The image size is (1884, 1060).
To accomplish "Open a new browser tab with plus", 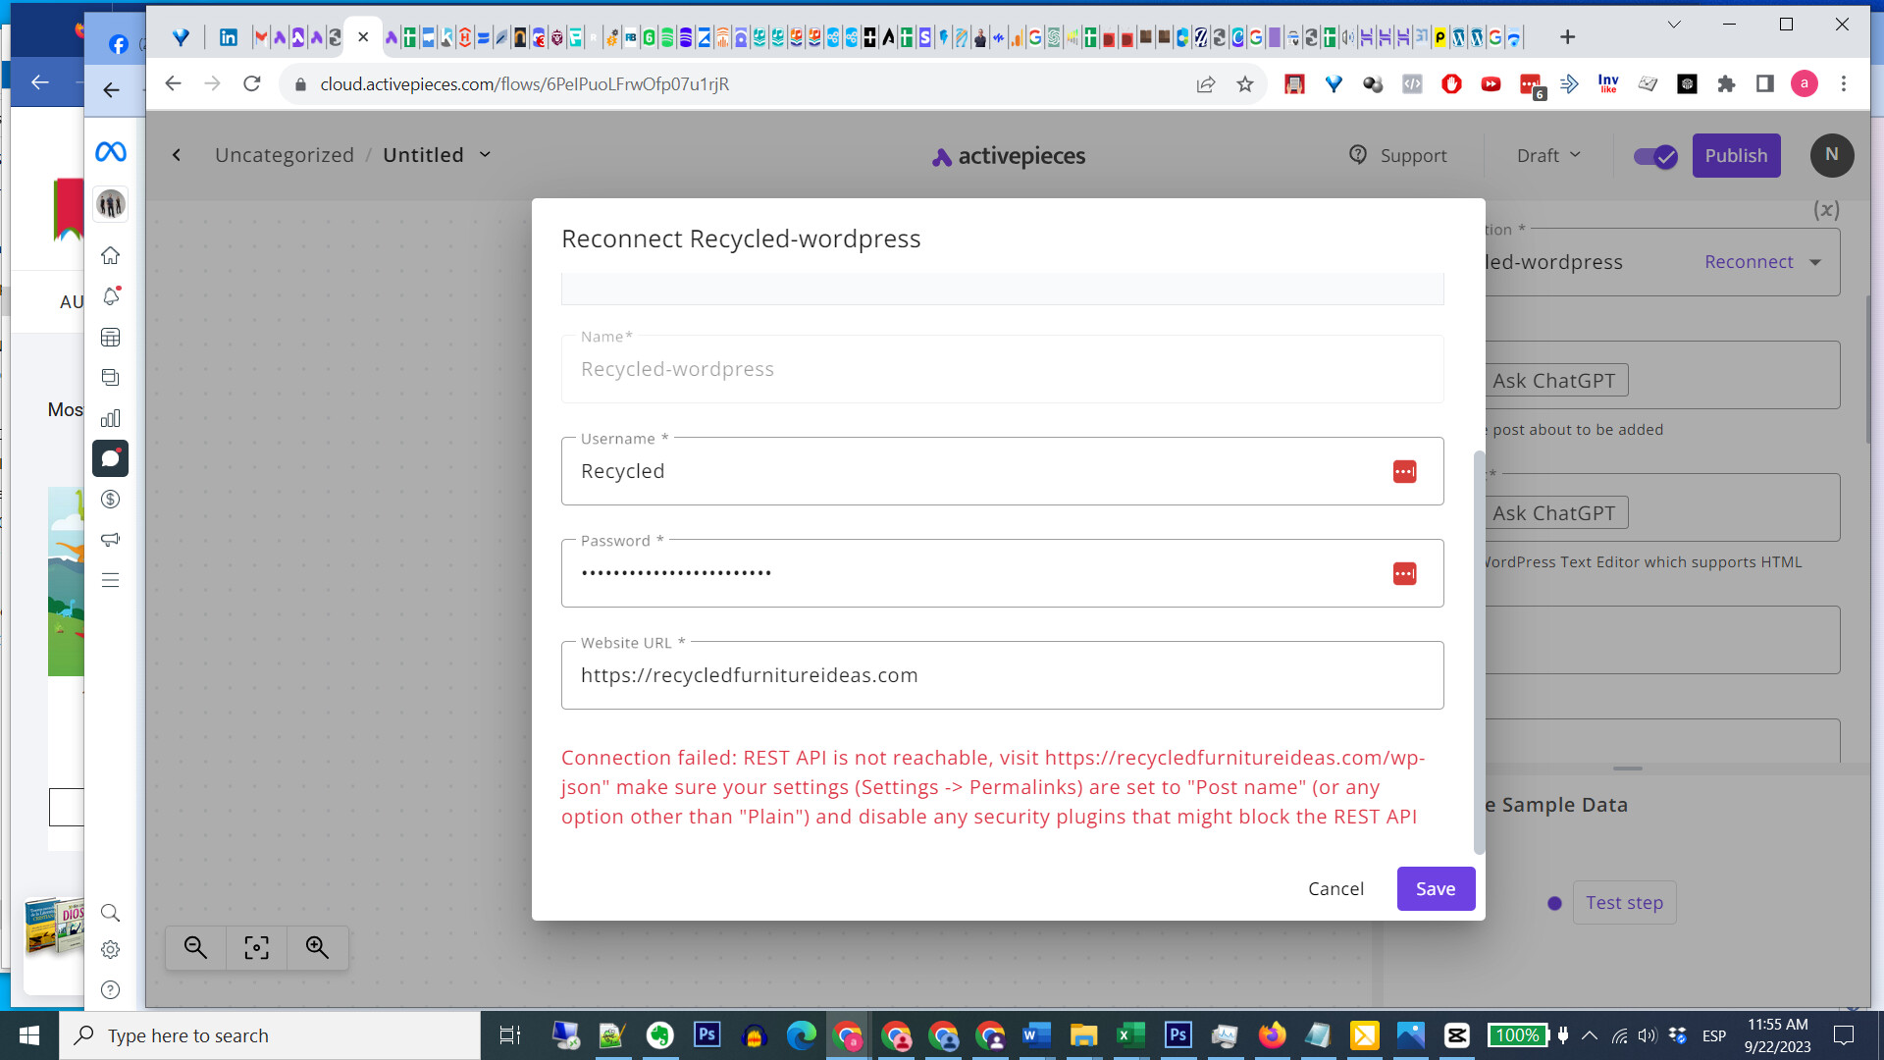I will point(1567,37).
